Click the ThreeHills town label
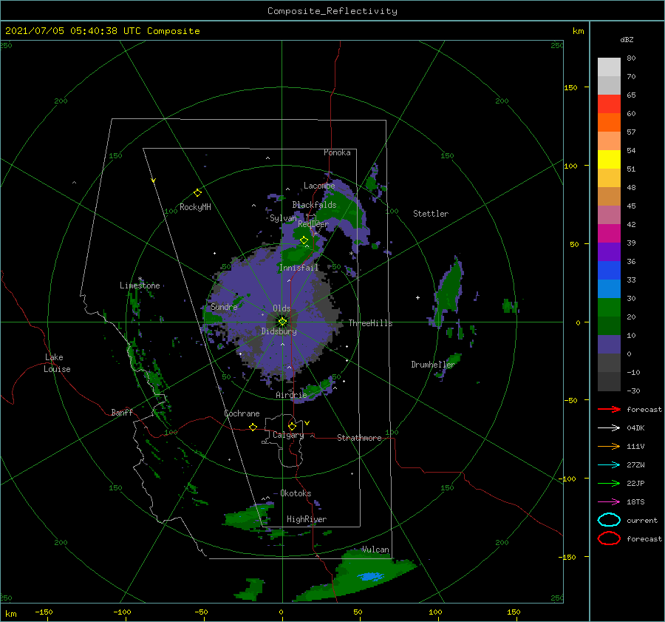The image size is (665, 622). click(x=370, y=323)
